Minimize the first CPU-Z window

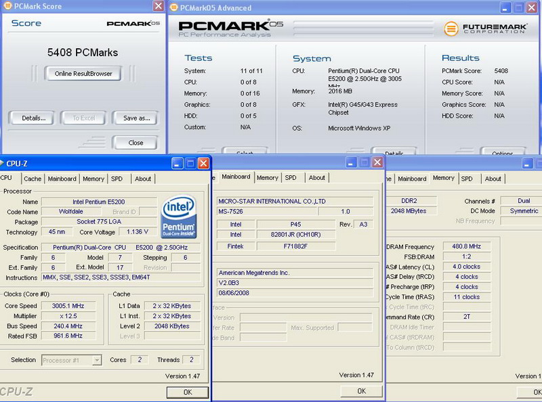(178, 163)
